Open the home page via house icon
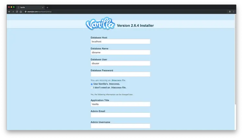 21,12
